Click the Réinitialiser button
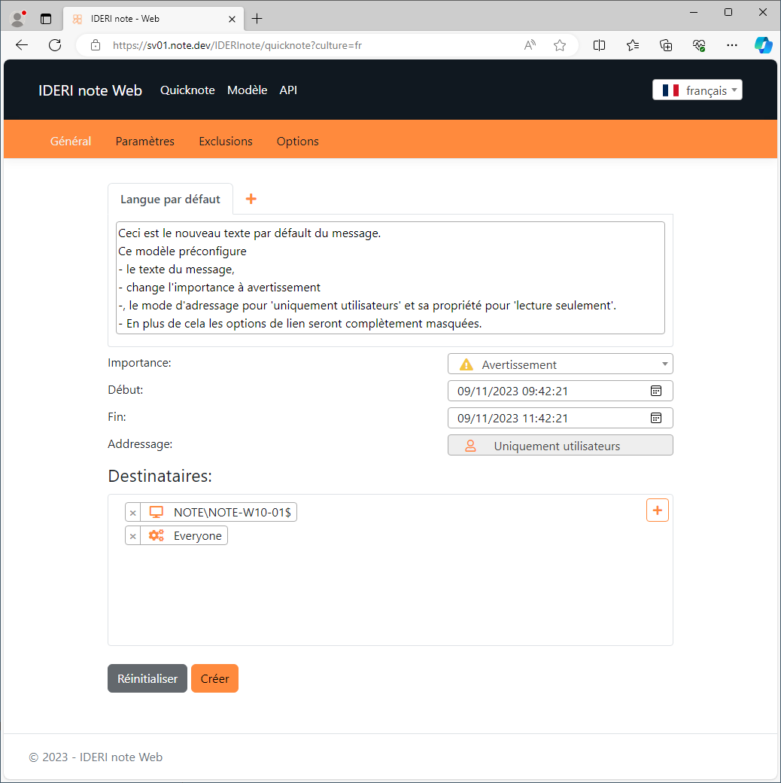 147,678
